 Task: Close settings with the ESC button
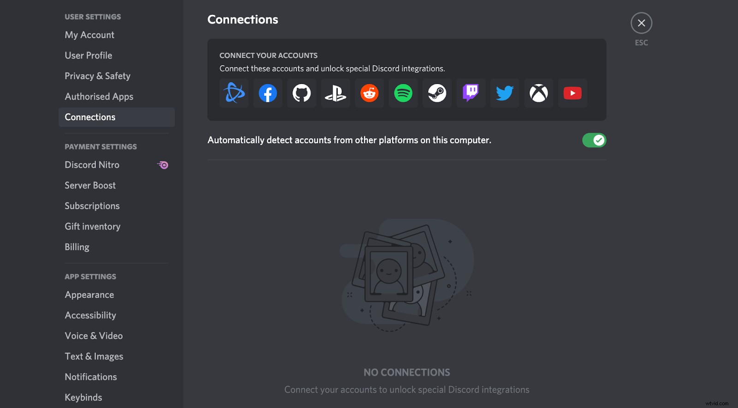(641, 23)
